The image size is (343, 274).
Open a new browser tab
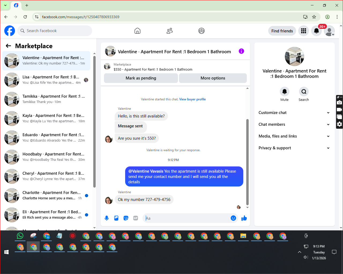tap(27, 5)
